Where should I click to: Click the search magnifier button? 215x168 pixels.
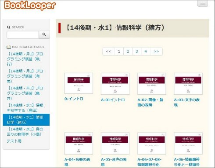pos(44,34)
